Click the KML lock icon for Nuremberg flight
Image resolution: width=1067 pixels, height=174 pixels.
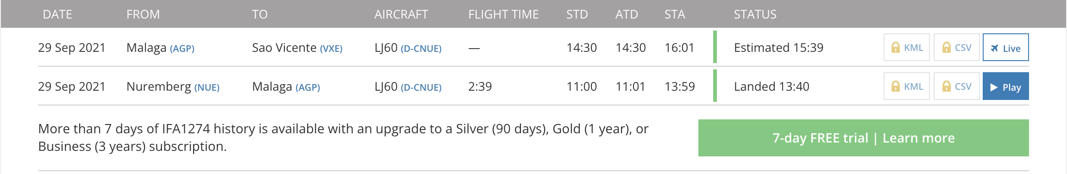pos(896,87)
